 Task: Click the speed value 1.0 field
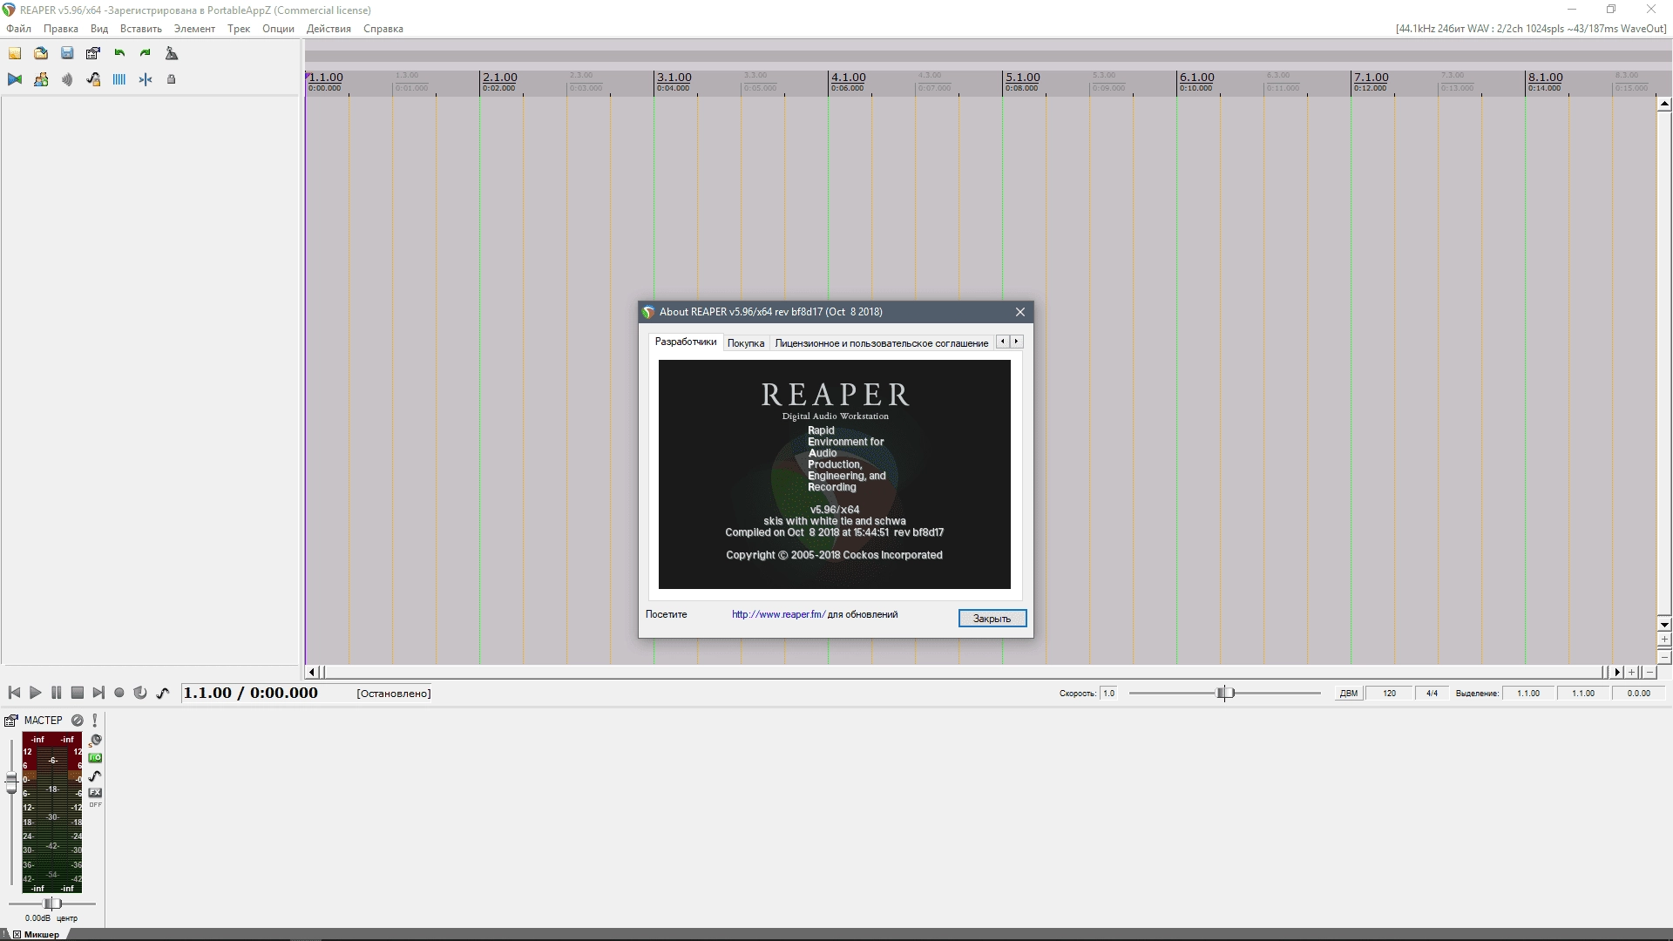(1108, 694)
